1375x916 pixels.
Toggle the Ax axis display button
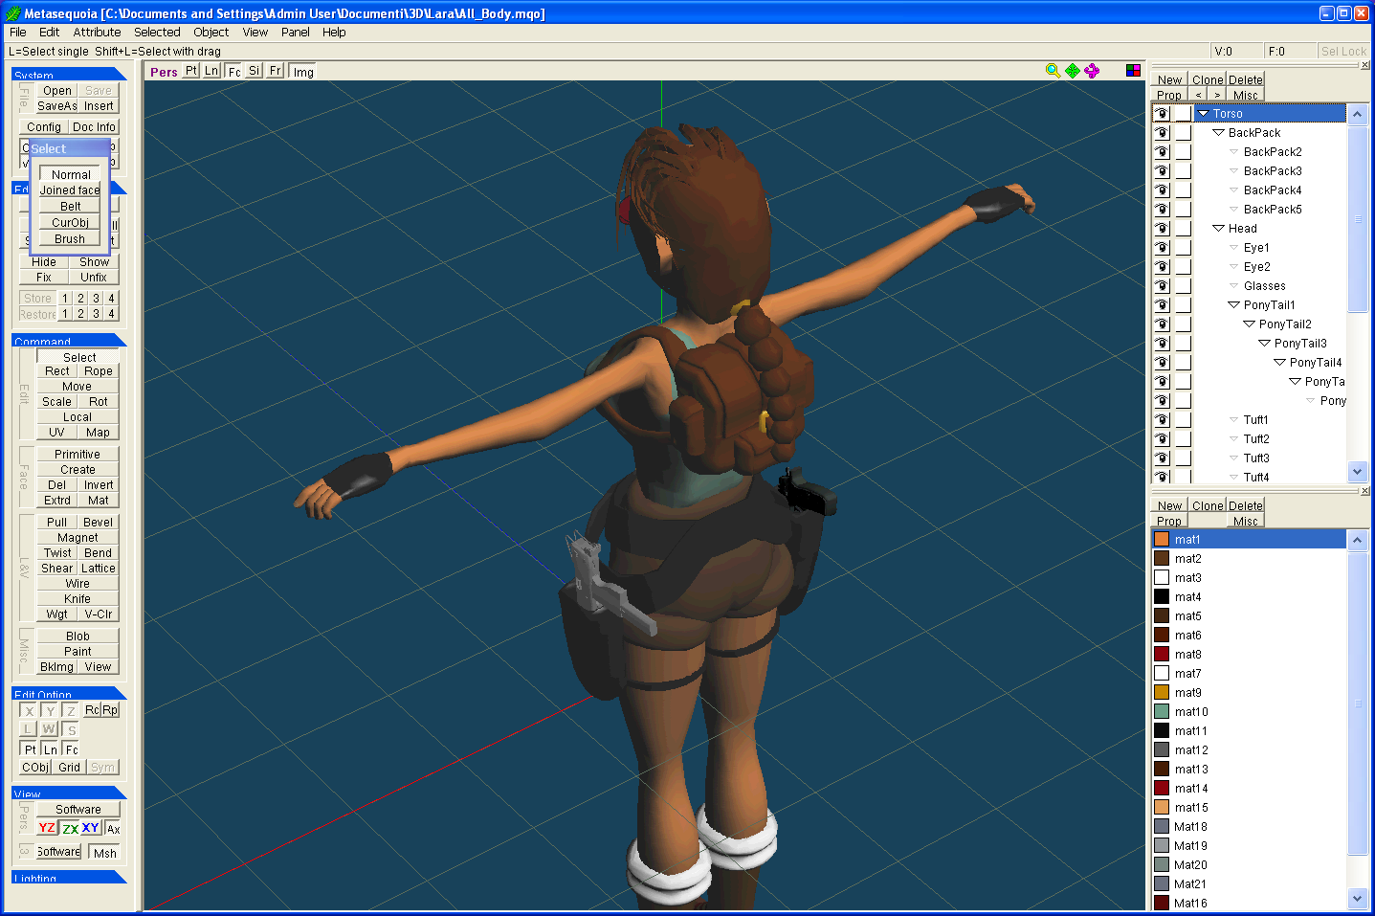pyautogui.click(x=113, y=829)
